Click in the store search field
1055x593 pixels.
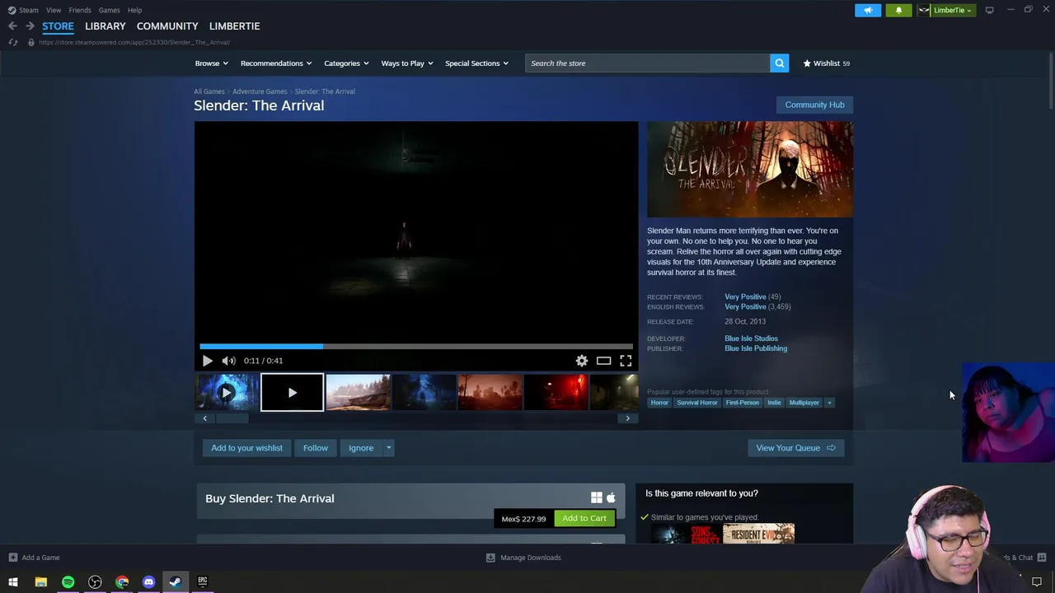[x=648, y=63]
